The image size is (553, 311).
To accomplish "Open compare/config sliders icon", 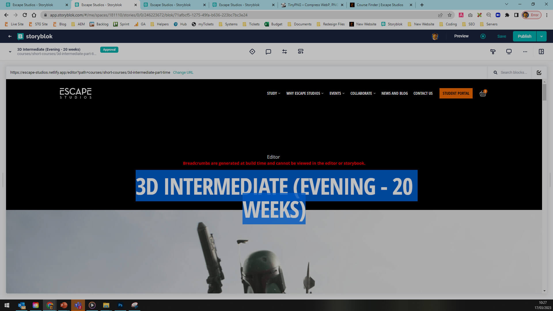I will [285, 52].
